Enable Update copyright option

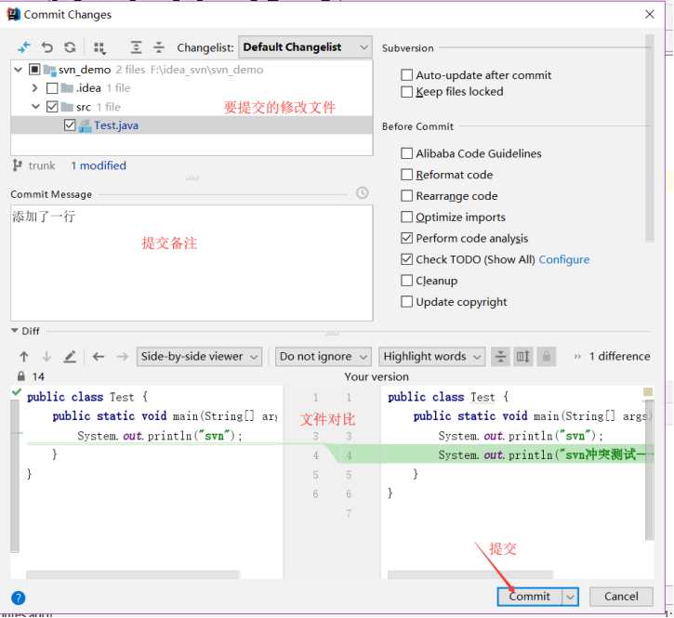[406, 302]
